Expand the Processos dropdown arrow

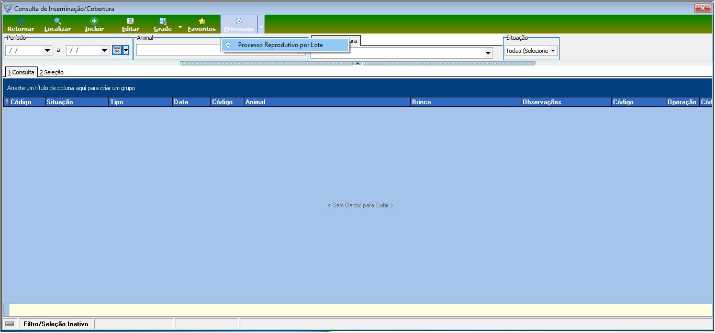(261, 25)
